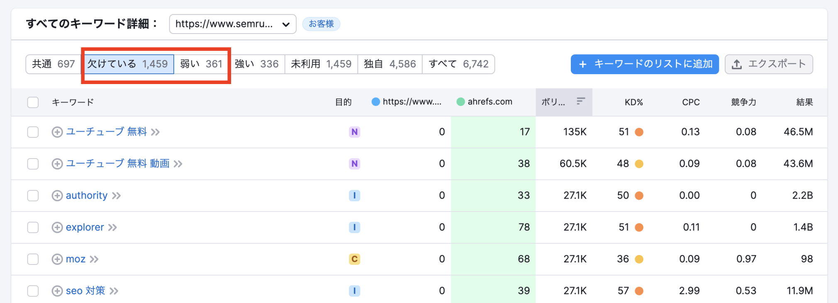This screenshot has height=303, width=838.
Task: Click the KD% column header
Action: 634,102
